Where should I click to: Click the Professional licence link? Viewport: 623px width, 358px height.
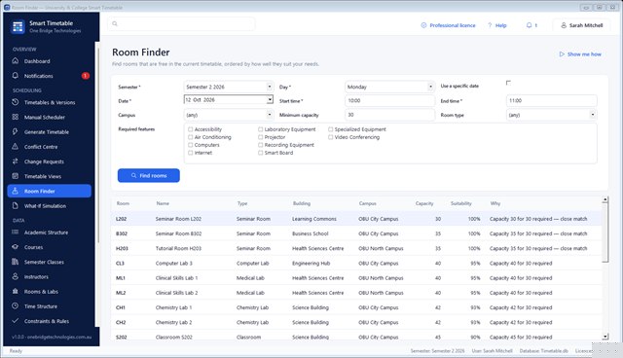pos(448,25)
